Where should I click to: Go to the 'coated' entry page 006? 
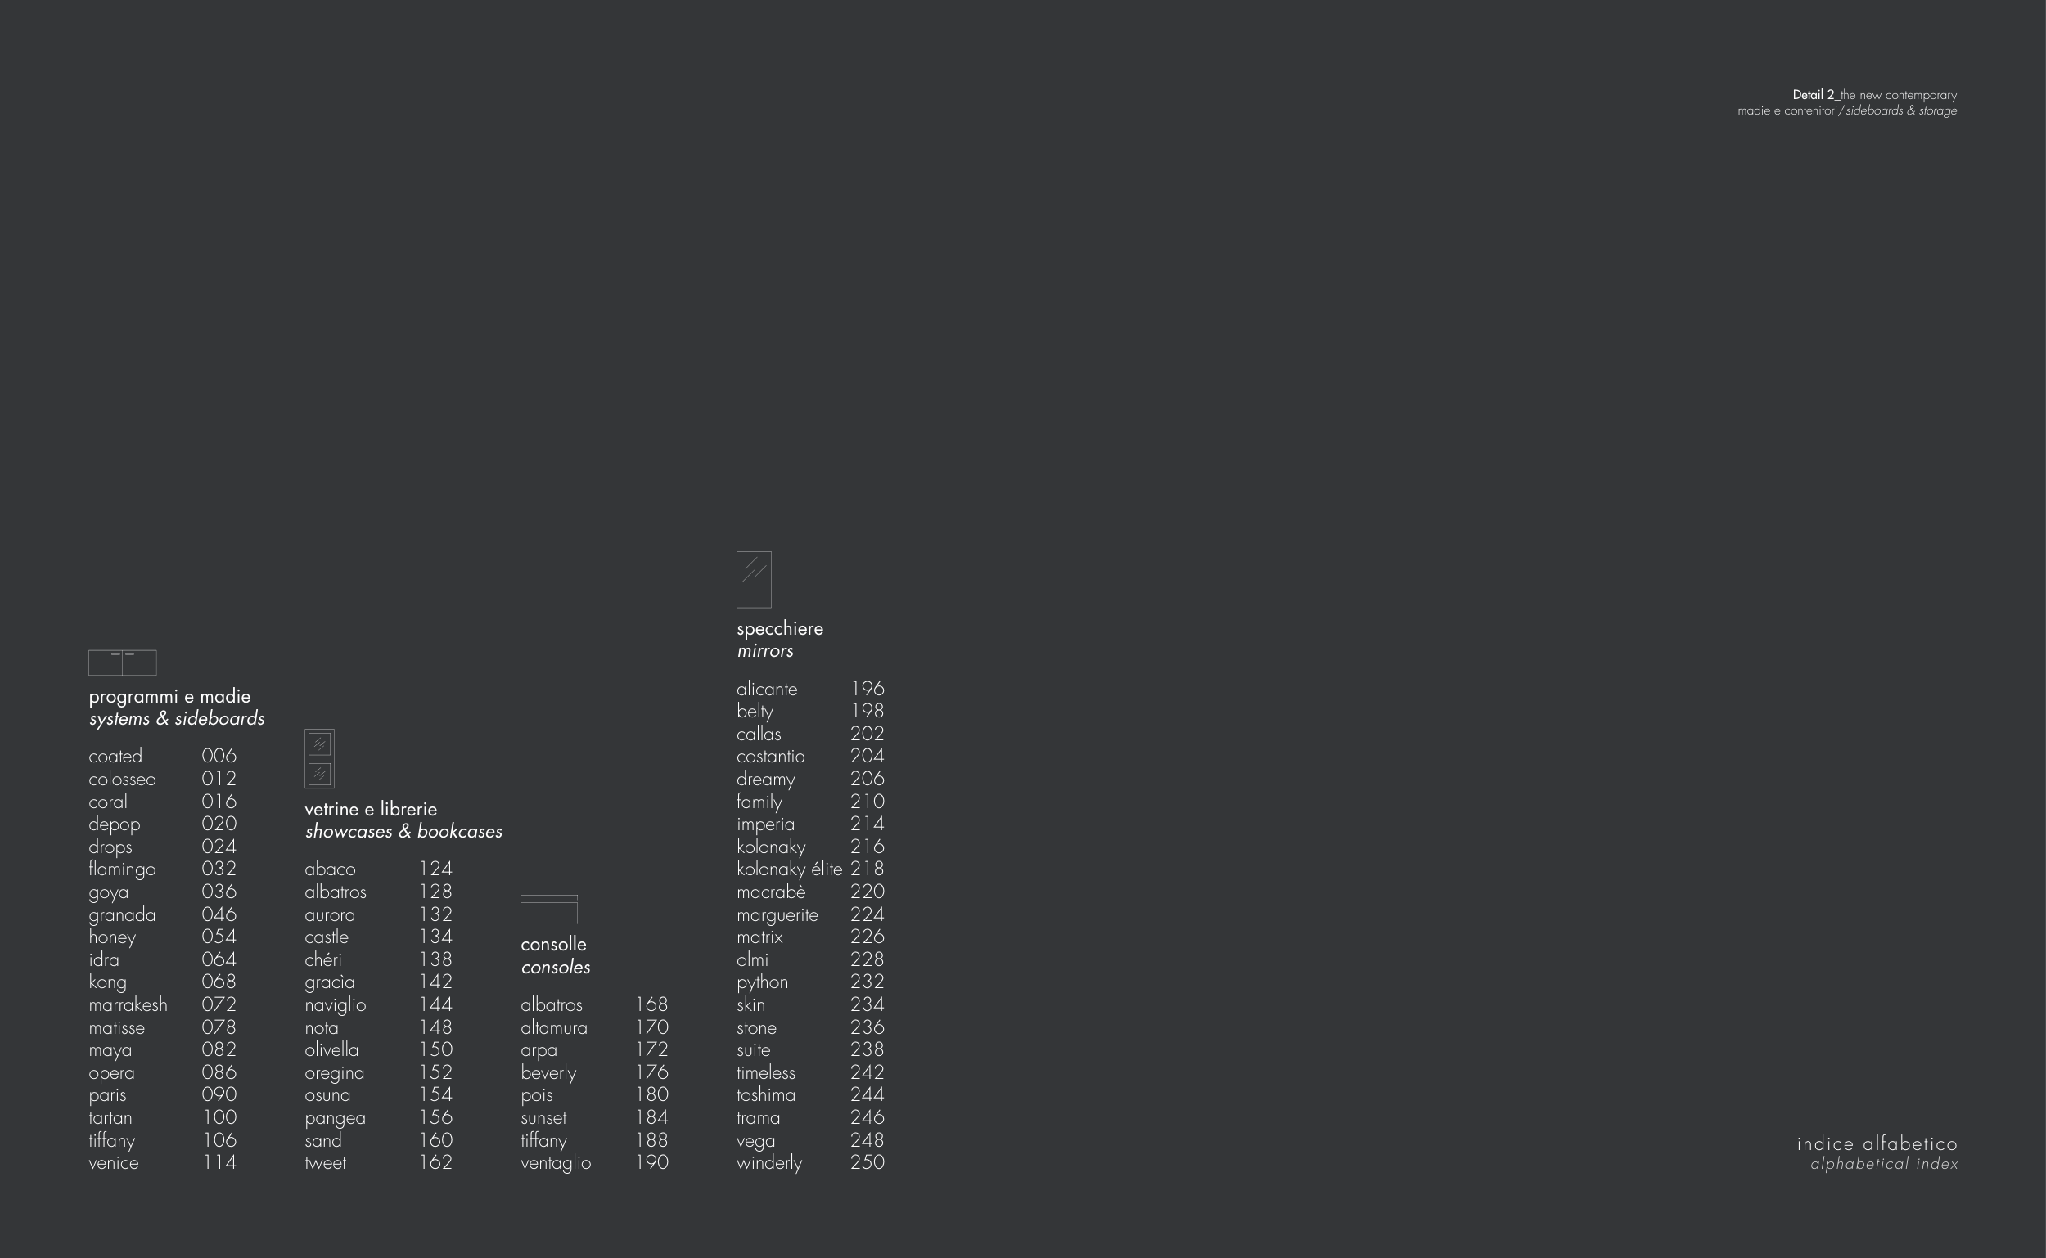[x=115, y=757]
